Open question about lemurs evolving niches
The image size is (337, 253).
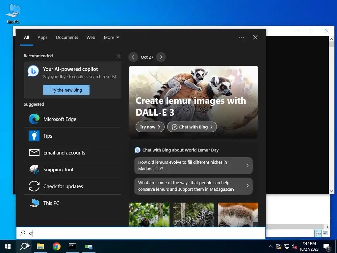(194, 165)
